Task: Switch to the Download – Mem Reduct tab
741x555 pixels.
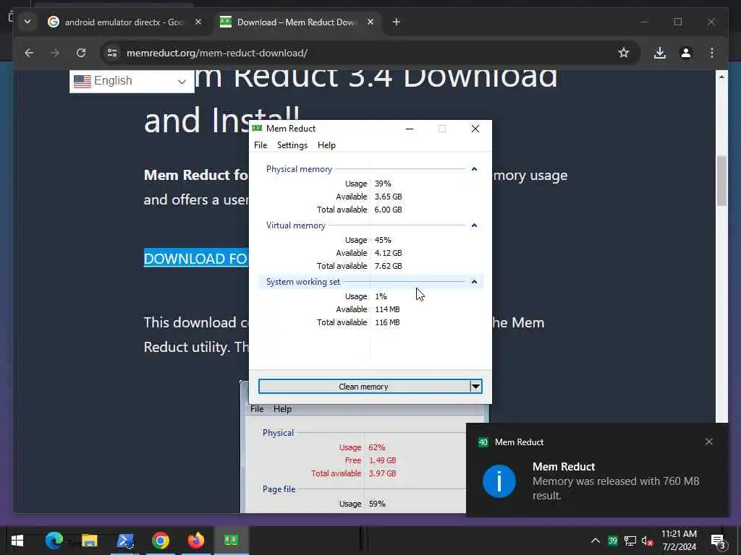Action: (298, 22)
